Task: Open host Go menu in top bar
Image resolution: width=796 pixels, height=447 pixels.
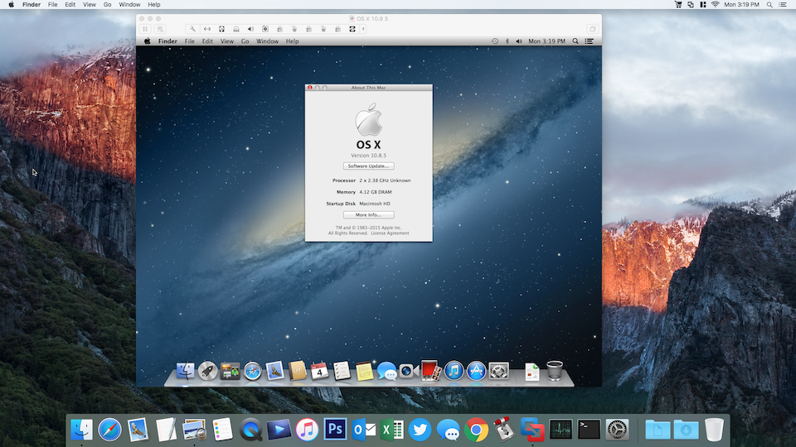Action: [x=107, y=5]
